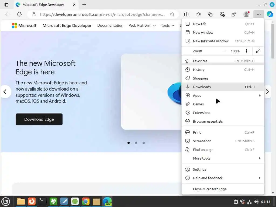Open Browser essentials heart toolbar icon
Image resolution: width=276 pixels, height=207 pixels.
click(222, 14)
